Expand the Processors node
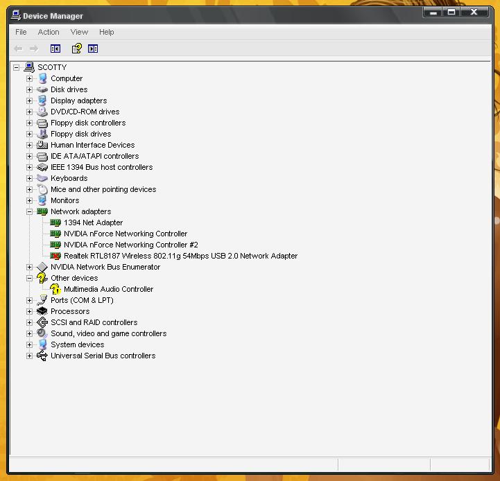 tap(29, 311)
